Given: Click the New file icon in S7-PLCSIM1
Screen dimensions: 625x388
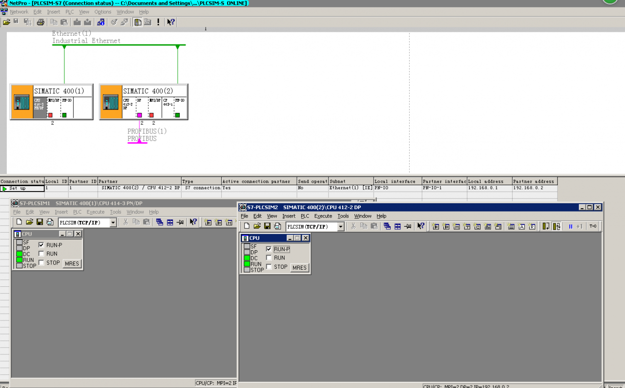Looking at the screenshot, I should pos(19,222).
